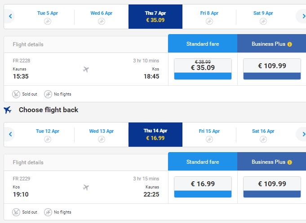Image resolution: width=306 pixels, height=223 pixels.
Task: Click Business Plus info icon for return flight
Action: tap(290, 162)
